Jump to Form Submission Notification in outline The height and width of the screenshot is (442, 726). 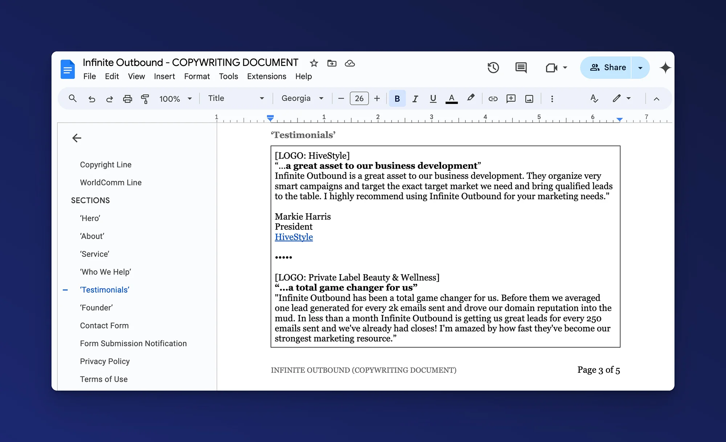pos(133,343)
